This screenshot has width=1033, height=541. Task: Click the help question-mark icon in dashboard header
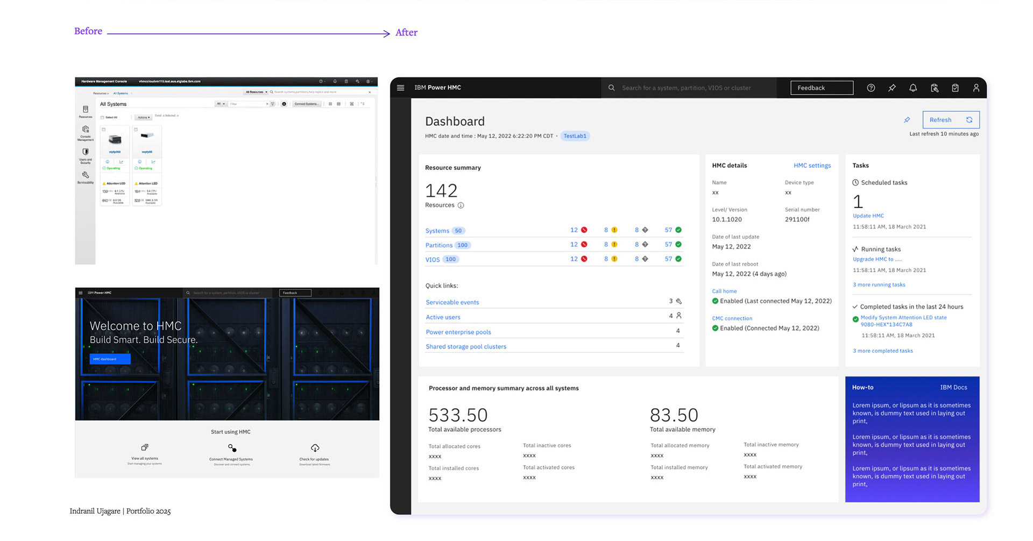coord(871,88)
